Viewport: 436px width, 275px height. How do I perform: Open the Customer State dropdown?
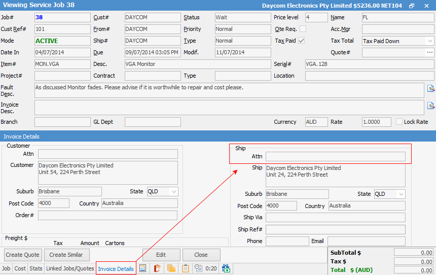click(174, 192)
